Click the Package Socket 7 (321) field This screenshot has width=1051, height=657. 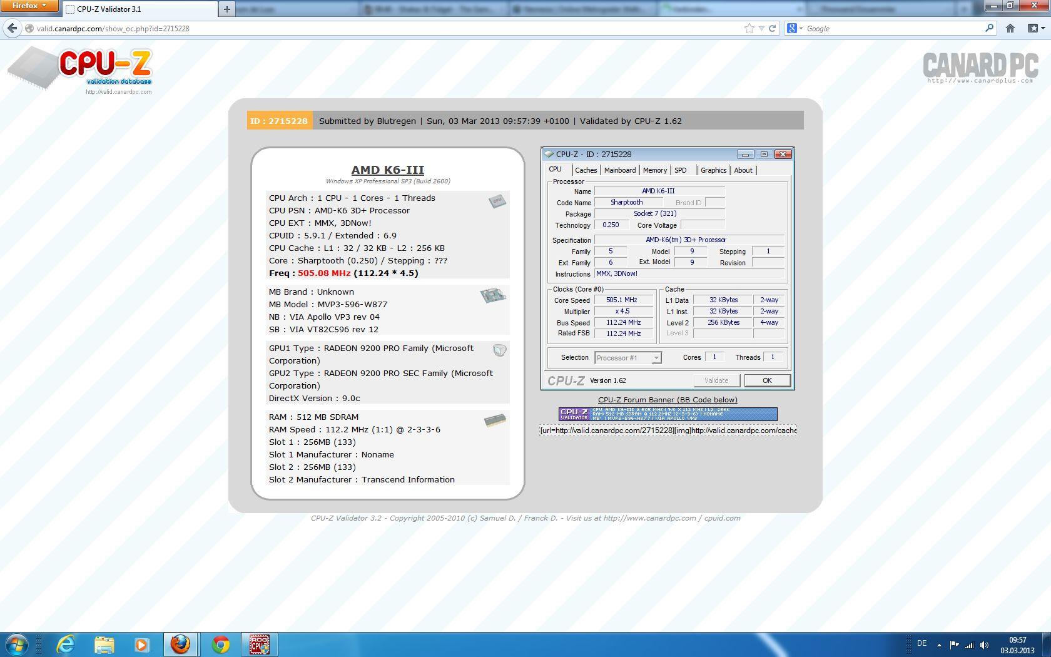[659, 214]
